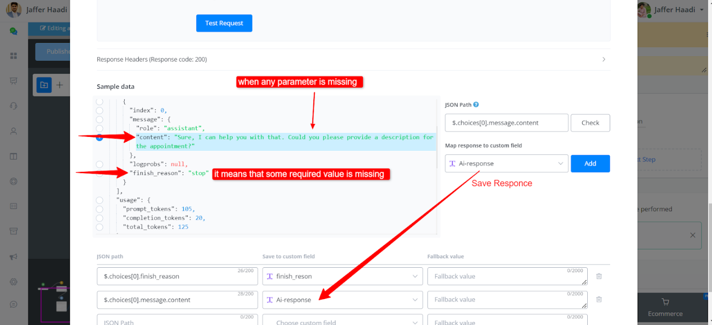Screen dimensions: 712x325
Task: Expand the Response Headers section
Action: coord(603,59)
